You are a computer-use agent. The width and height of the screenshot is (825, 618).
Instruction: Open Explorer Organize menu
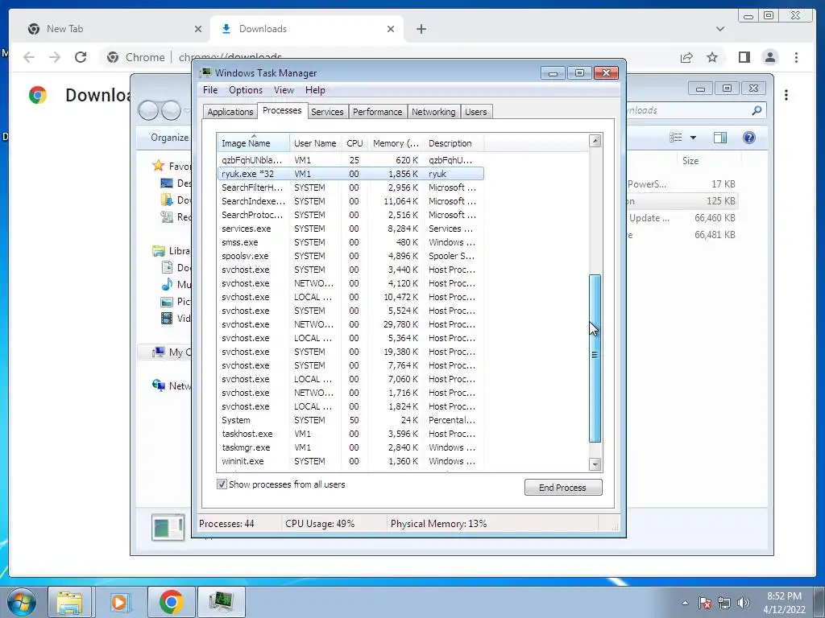coord(169,138)
